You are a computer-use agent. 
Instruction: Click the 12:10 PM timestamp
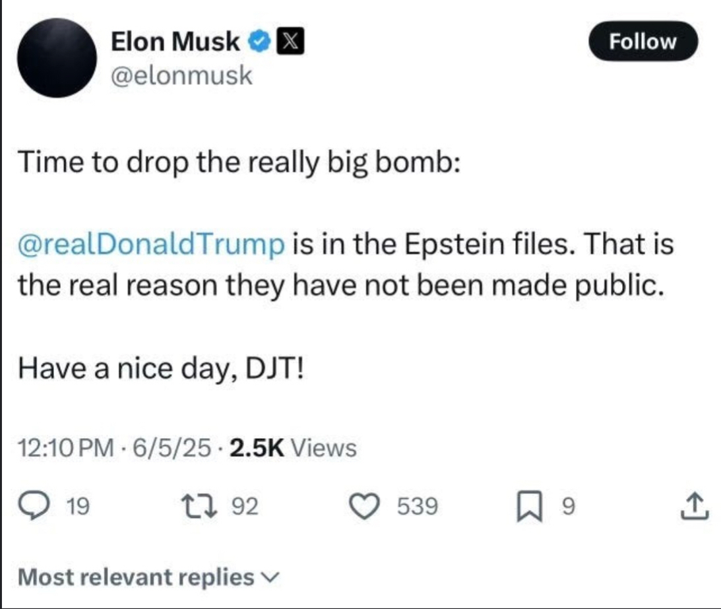pyautogui.click(x=65, y=449)
